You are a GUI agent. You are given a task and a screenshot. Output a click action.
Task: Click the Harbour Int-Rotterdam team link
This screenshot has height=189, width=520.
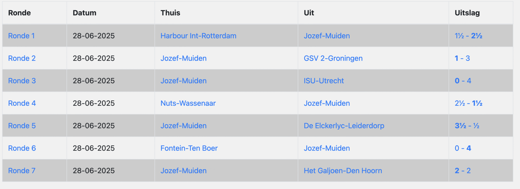pos(198,36)
